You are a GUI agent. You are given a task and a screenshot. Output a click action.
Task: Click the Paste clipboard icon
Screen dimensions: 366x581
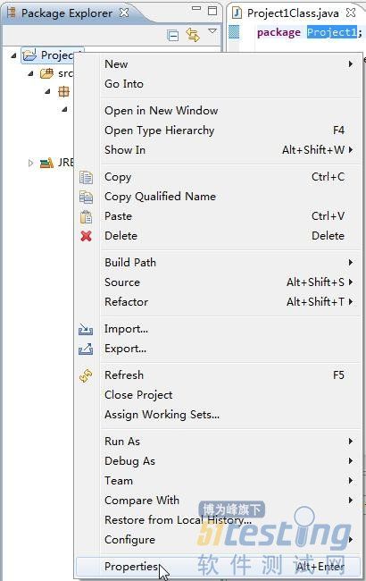tap(86, 217)
